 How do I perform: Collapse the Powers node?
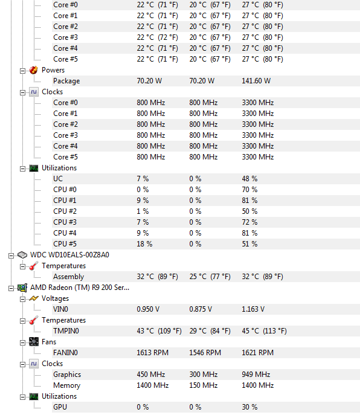(22, 71)
